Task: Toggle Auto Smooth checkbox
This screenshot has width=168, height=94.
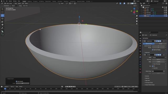Action: point(16,81)
